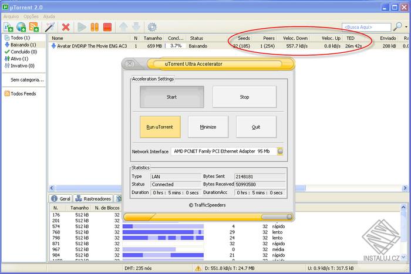Select Concluído (0) in the sidebar
Viewport: 411px width, 274px height.
[x=21, y=52]
